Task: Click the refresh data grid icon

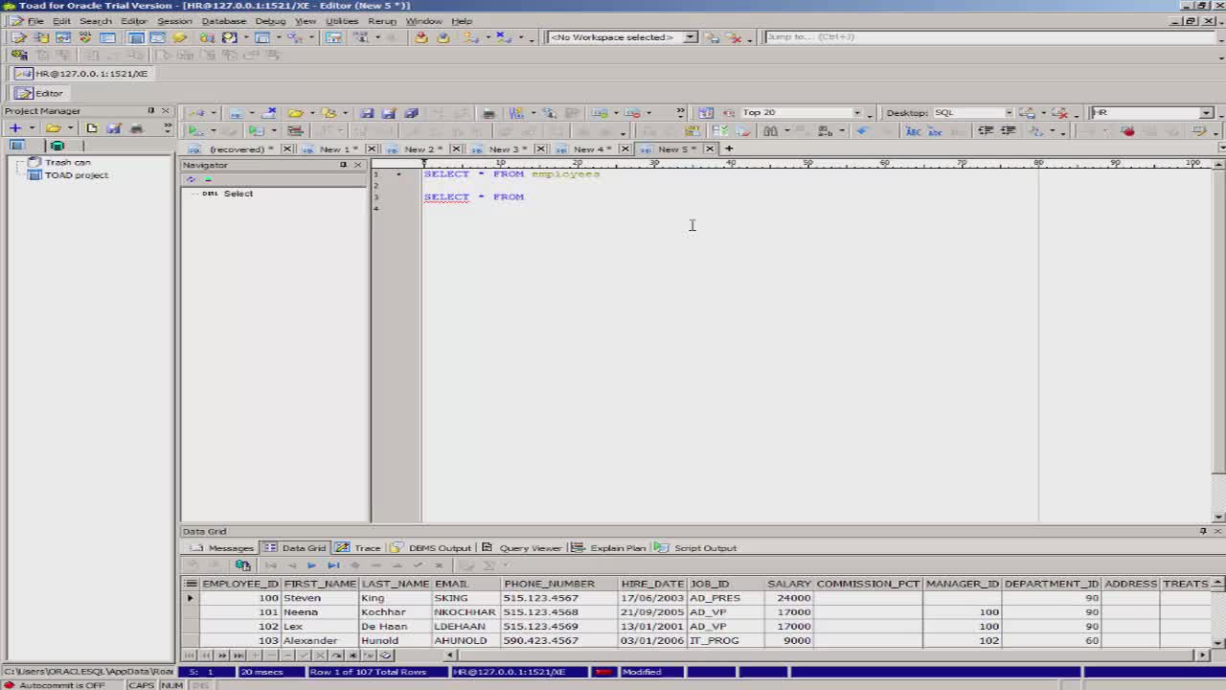Action: click(243, 565)
